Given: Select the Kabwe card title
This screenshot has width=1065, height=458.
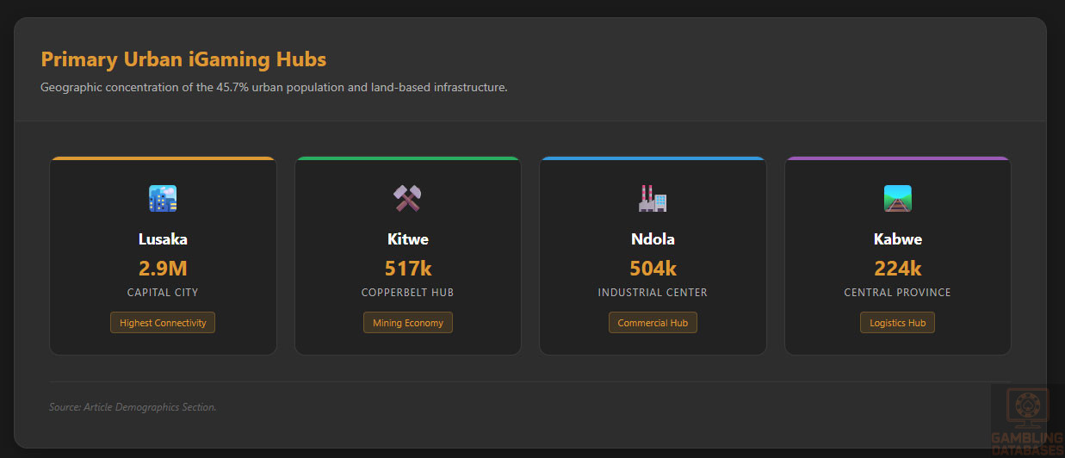Looking at the screenshot, I should coord(897,239).
